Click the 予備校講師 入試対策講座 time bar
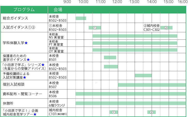The height and width of the screenshot is (117, 188). (x=143, y=76)
